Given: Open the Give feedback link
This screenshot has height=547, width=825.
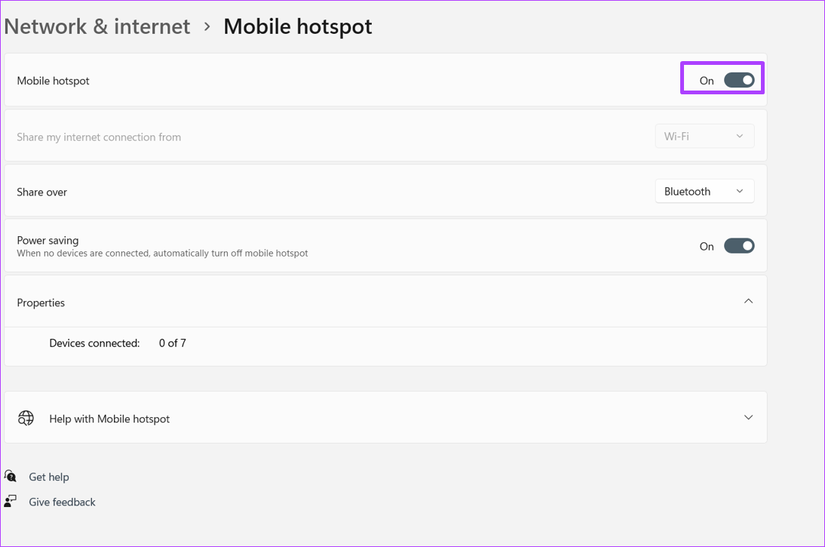Looking at the screenshot, I should pyautogui.click(x=62, y=502).
